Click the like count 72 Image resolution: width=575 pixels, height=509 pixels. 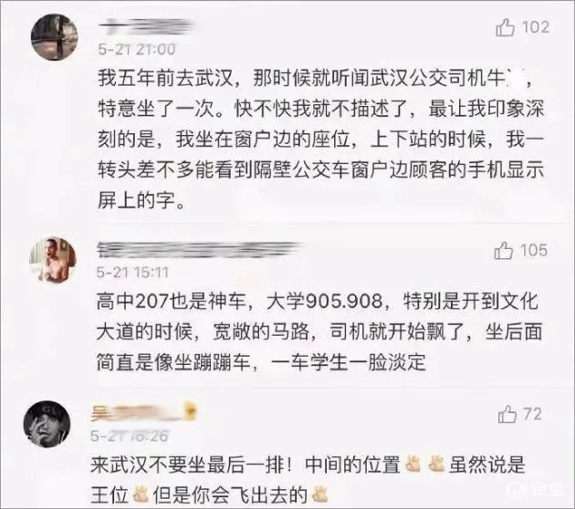click(x=533, y=414)
